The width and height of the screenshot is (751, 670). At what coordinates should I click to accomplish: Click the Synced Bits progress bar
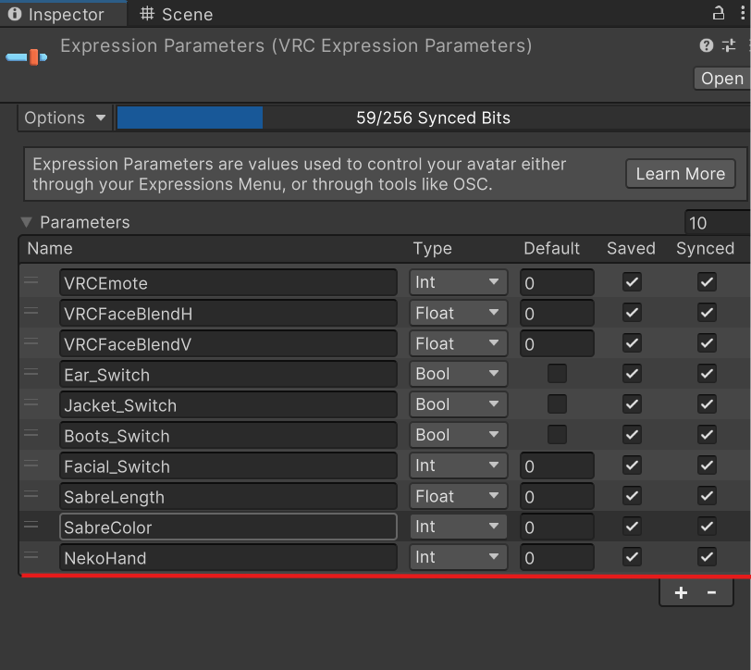[x=433, y=118]
